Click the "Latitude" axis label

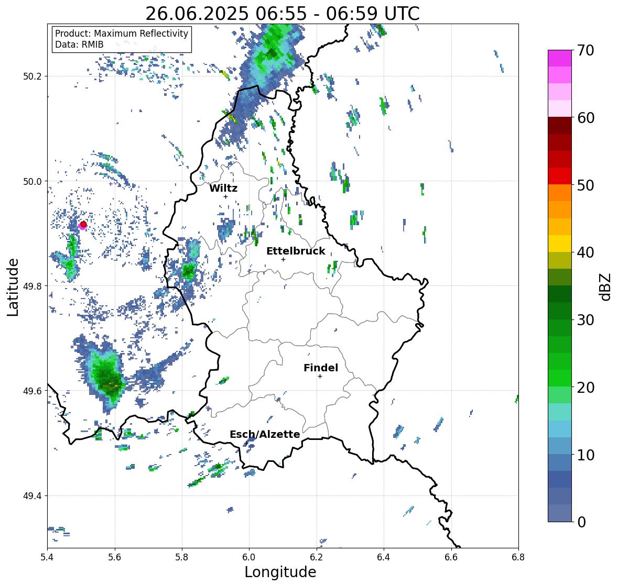click(13, 287)
